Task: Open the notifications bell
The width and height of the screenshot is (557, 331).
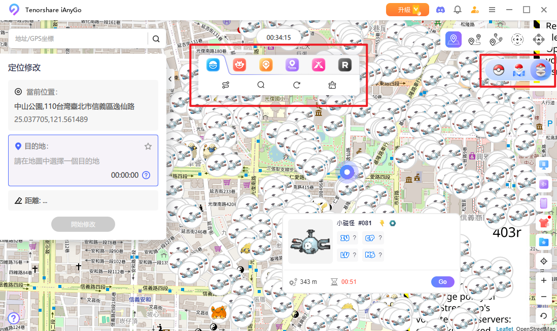Action: tap(458, 10)
